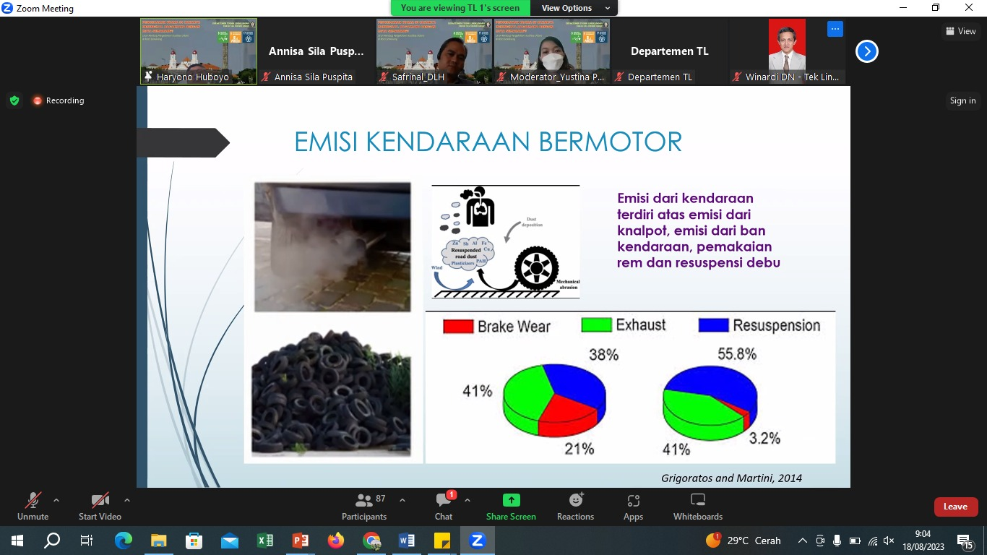Expand the video options arrow beside Start Video
Image resolution: width=987 pixels, height=555 pixels.
click(x=127, y=500)
